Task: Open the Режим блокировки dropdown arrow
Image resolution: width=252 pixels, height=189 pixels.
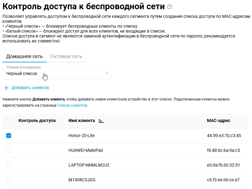Action: click(x=107, y=73)
